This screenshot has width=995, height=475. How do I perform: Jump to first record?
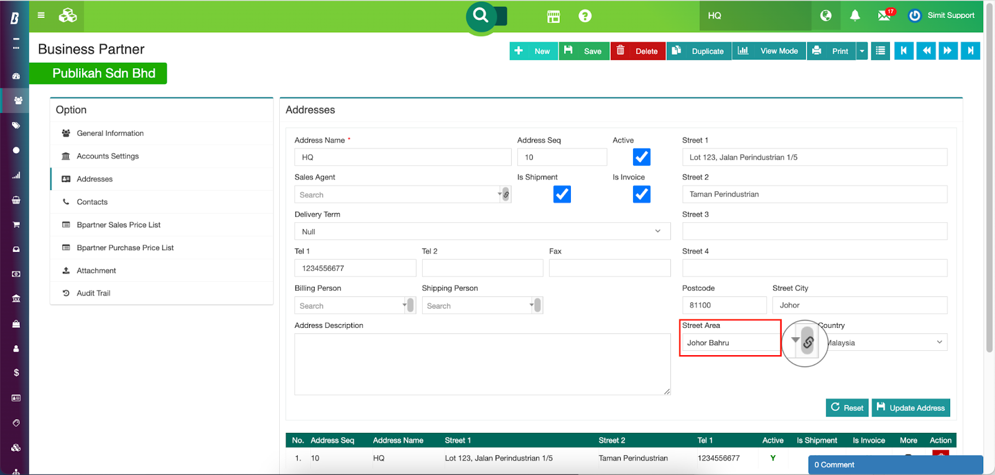[904, 51]
